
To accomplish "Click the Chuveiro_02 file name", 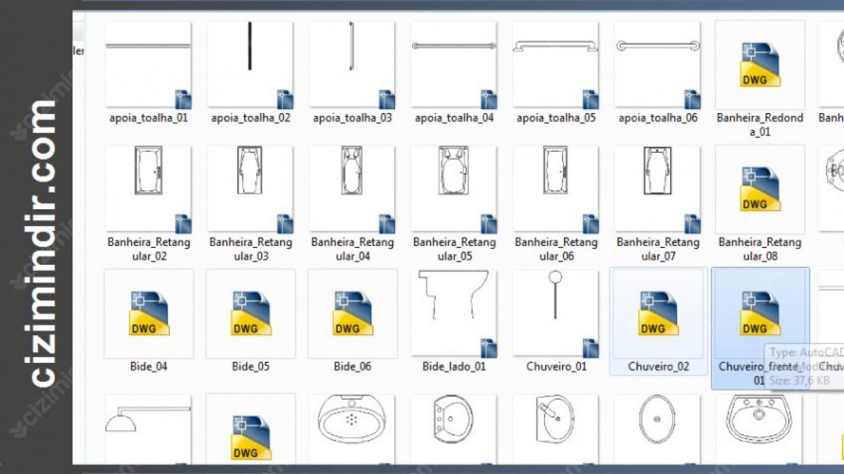I will (x=658, y=366).
